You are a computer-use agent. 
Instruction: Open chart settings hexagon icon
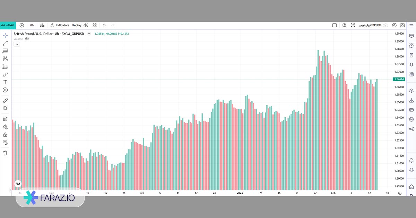[x=394, y=25]
